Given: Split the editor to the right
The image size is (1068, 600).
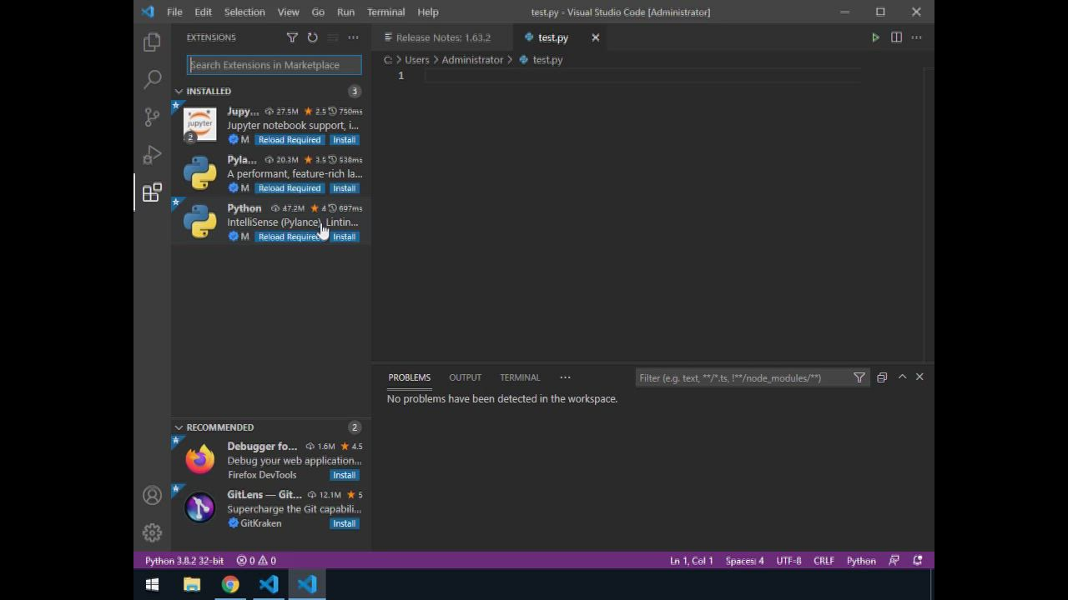Looking at the screenshot, I should 896,37.
